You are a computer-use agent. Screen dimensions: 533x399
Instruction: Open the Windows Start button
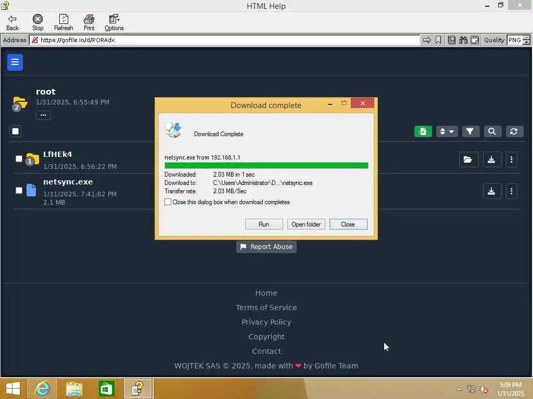pos(13,389)
